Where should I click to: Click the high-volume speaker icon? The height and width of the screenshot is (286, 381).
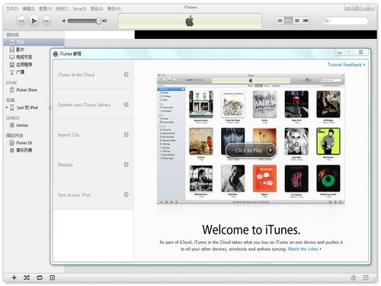point(104,21)
